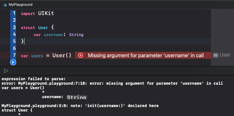Run playground with blue gutter play button
234x116 pixels.
point(13,62)
